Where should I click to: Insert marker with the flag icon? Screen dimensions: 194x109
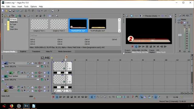pos(133,97)
